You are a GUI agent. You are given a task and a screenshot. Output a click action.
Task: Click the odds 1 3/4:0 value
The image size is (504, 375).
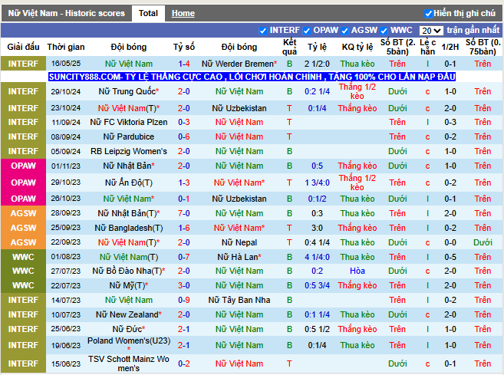317,183
